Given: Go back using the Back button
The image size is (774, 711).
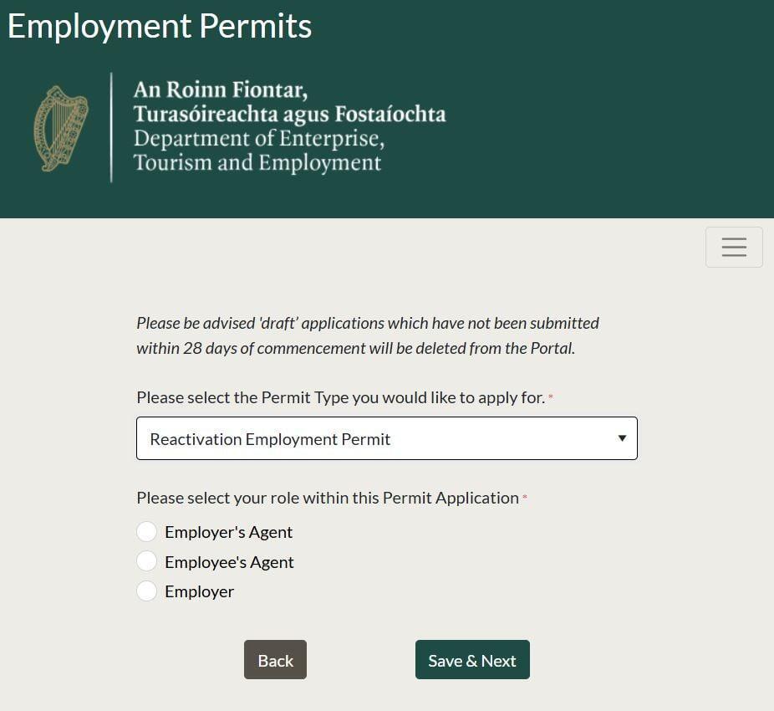Looking at the screenshot, I should (x=275, y=660).
